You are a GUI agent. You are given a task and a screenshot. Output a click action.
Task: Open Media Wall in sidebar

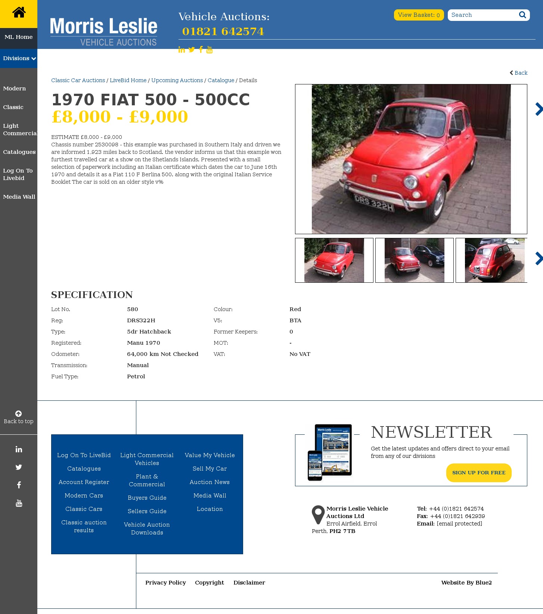coord(19,197)
